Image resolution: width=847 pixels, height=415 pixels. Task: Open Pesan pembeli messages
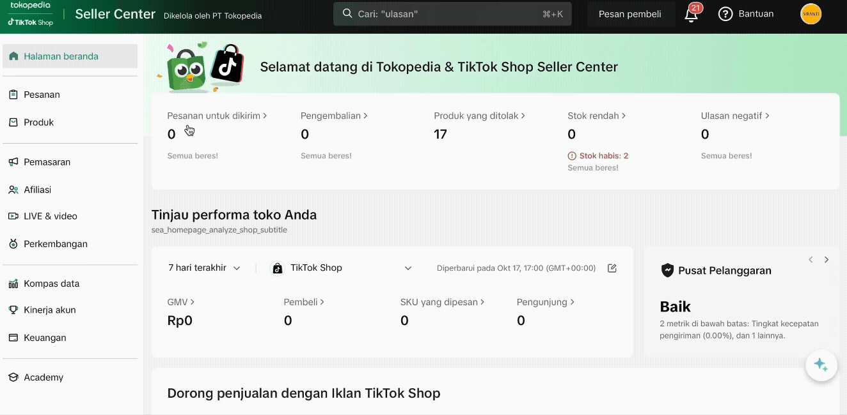(631, 13)
